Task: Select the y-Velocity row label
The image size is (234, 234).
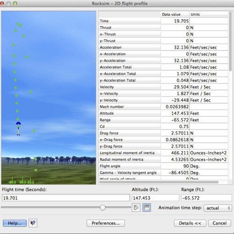Action: [x=109, y=100]
